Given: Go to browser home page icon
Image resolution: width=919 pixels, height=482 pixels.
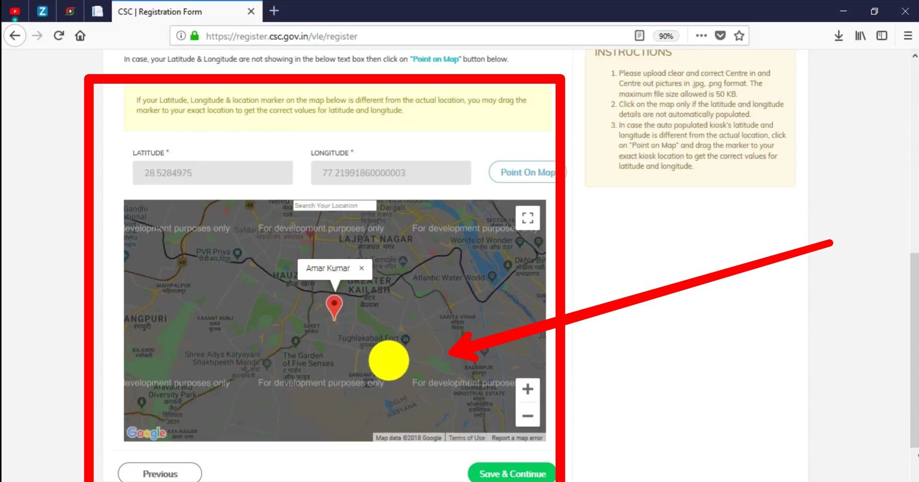Looking at the screenshot, I should point(80,36).
